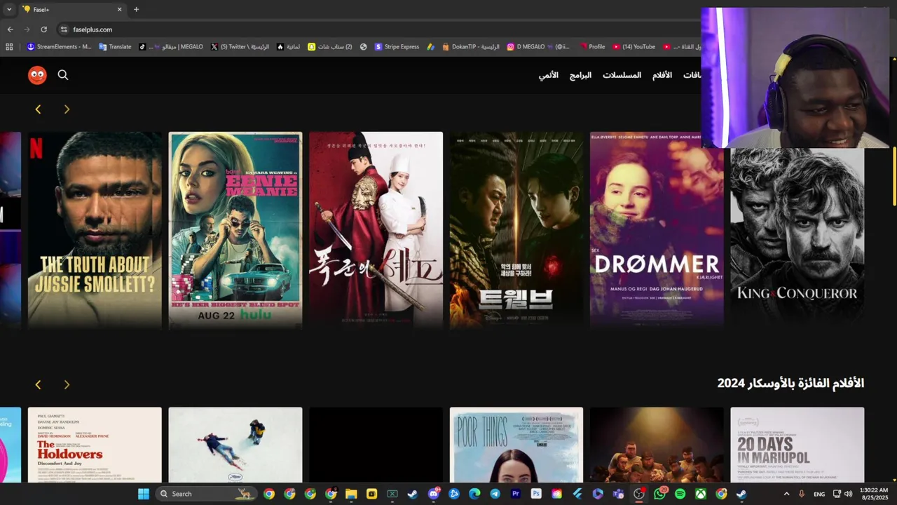Open Adobe Premiere Pro from taskbar
Viewport: 897px width, 505px height.
click(x=516, y=494)
